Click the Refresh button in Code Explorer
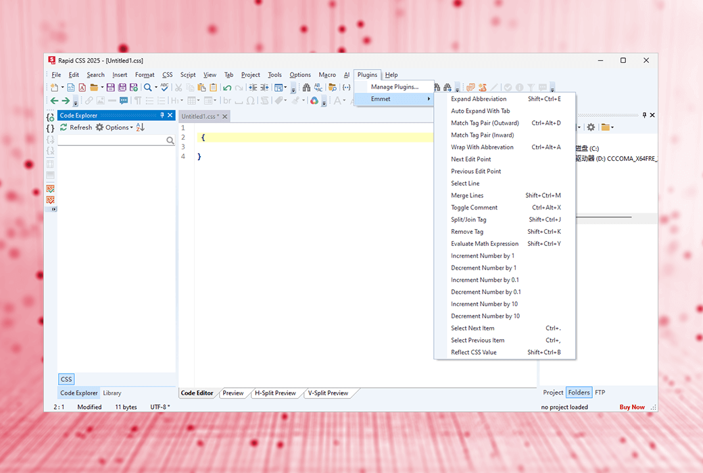Viewport: 703px width, 473px height. [76, 127]
